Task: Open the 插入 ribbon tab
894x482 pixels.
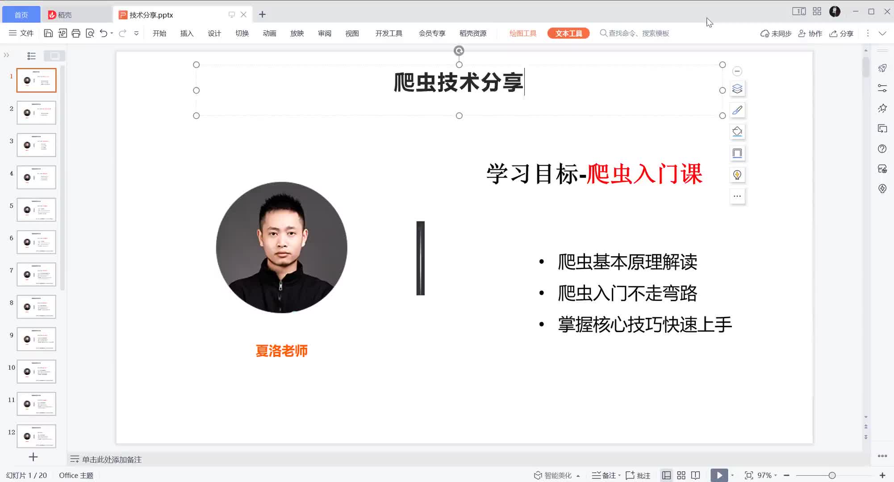Action: coord(187,33)
